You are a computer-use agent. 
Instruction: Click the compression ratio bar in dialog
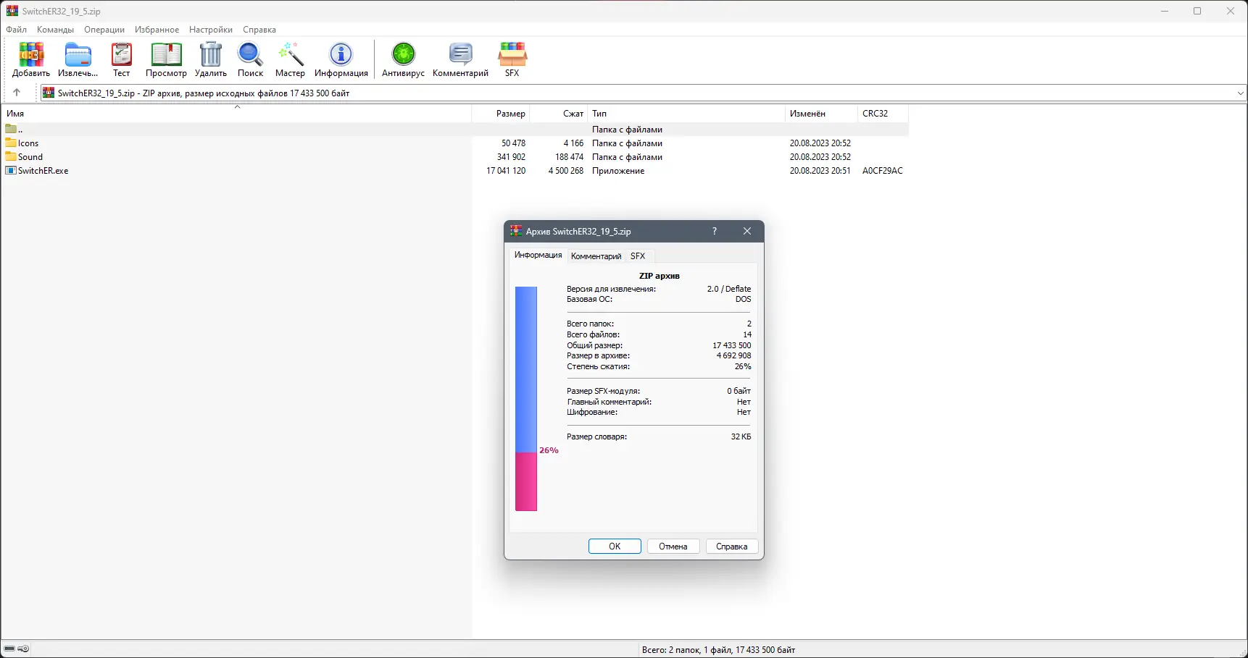[526, 399]
